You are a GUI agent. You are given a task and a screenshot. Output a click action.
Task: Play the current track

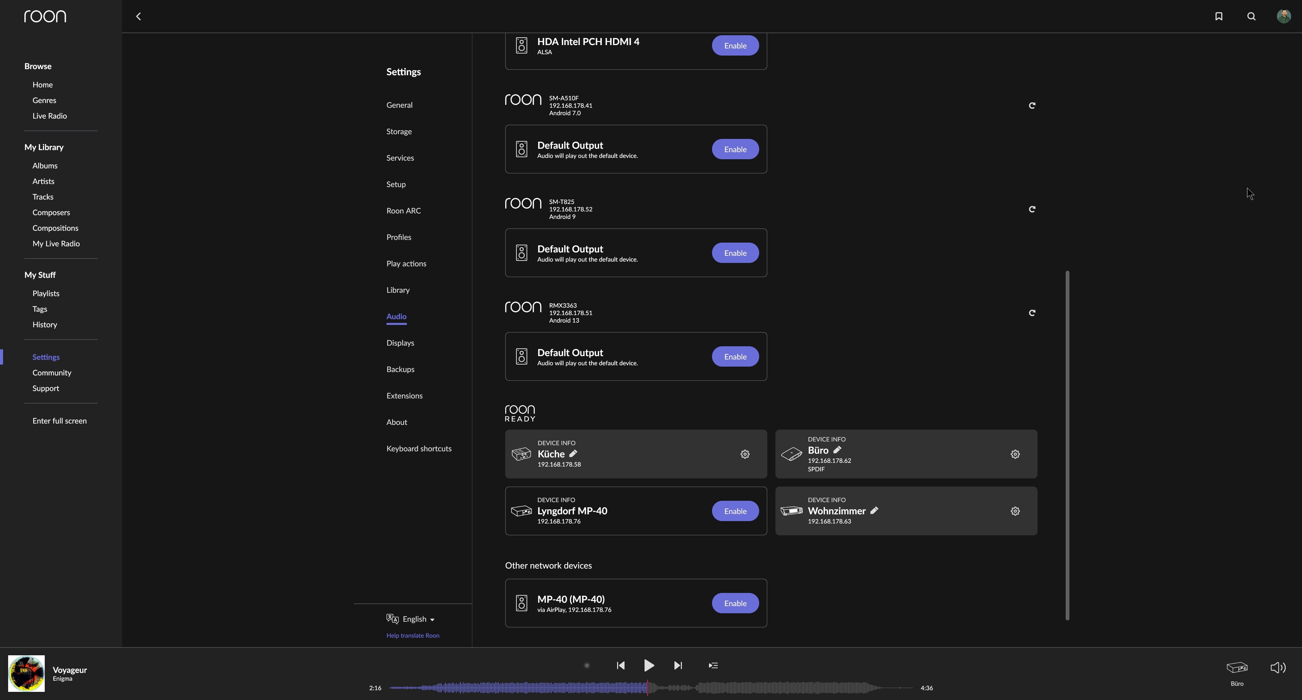coord(649,666)
